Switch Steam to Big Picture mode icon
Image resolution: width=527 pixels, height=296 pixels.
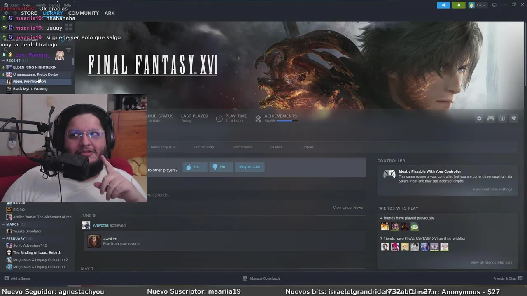pyautogui.click(x=494, y=5)
